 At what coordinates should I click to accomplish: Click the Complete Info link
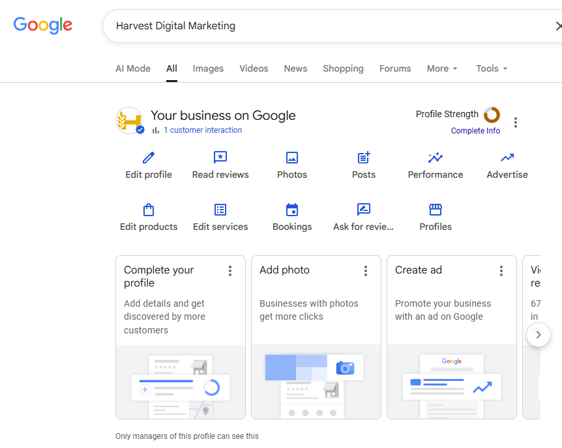[475, 131]
